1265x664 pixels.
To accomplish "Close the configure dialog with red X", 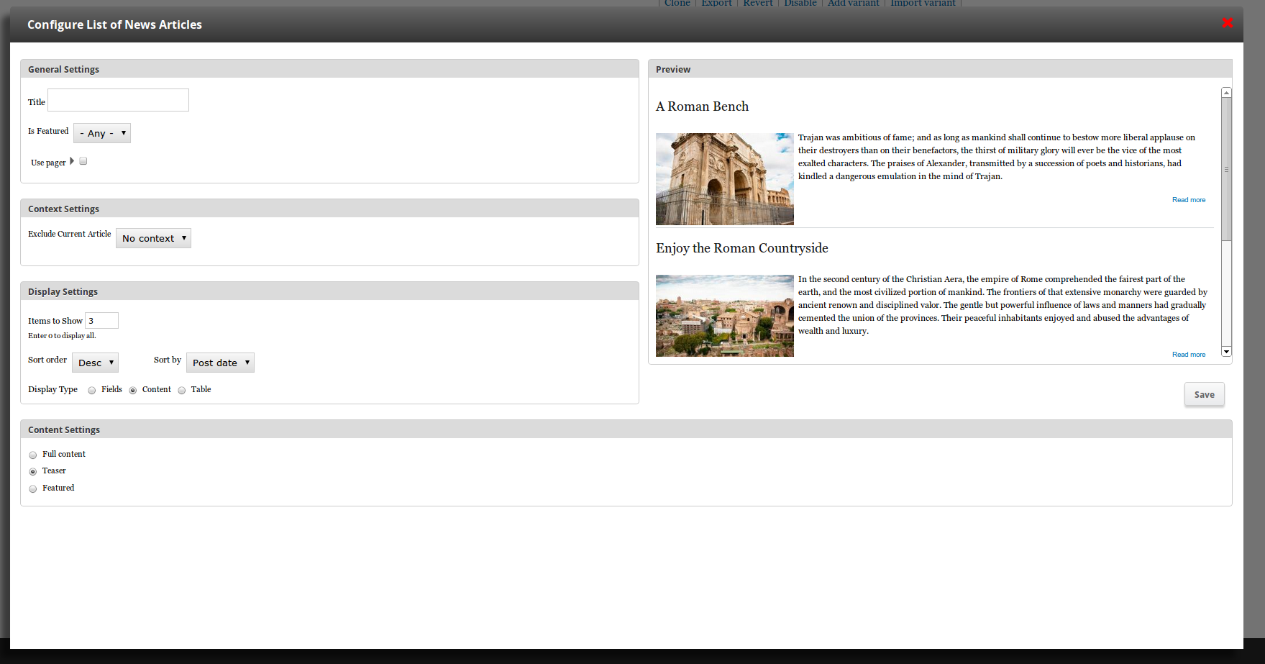I will click(x=1228, y=23).
